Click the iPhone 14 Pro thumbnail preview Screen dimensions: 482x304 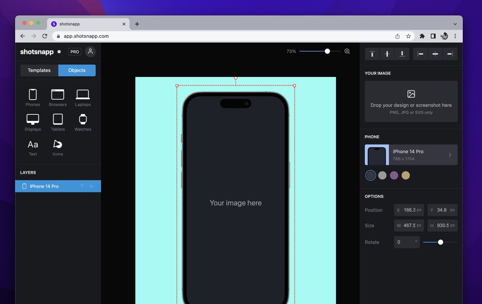[377, 155]
